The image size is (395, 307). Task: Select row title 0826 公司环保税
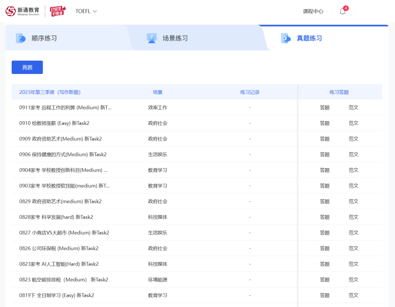coord(59,248)
